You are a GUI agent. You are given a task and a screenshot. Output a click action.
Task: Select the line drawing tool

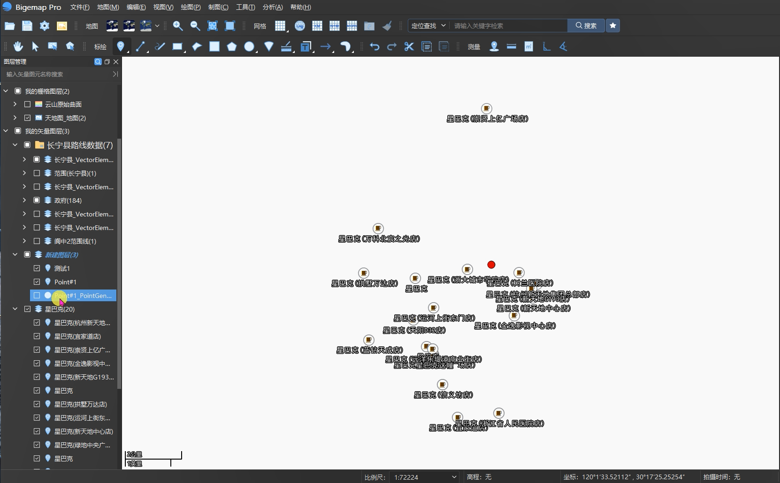tap(140, 46)
